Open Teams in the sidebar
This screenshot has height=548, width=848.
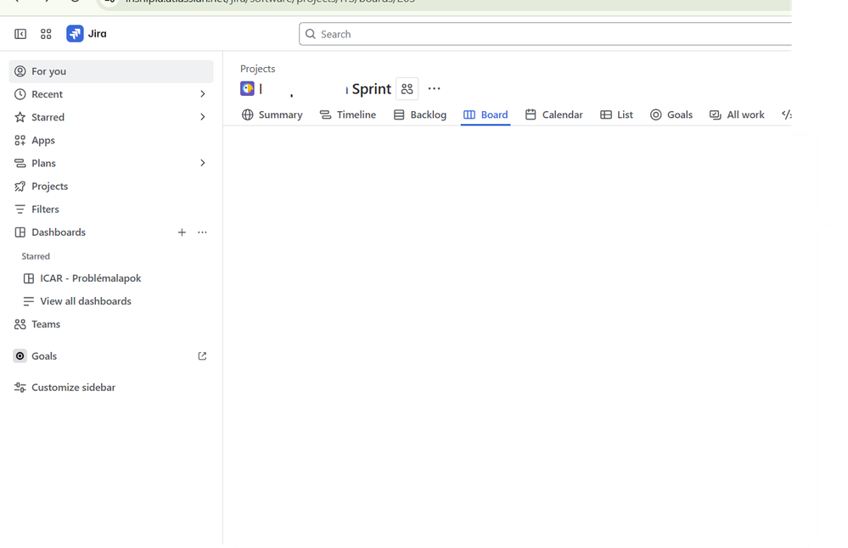pyautogui.click(x=111, y=324)
